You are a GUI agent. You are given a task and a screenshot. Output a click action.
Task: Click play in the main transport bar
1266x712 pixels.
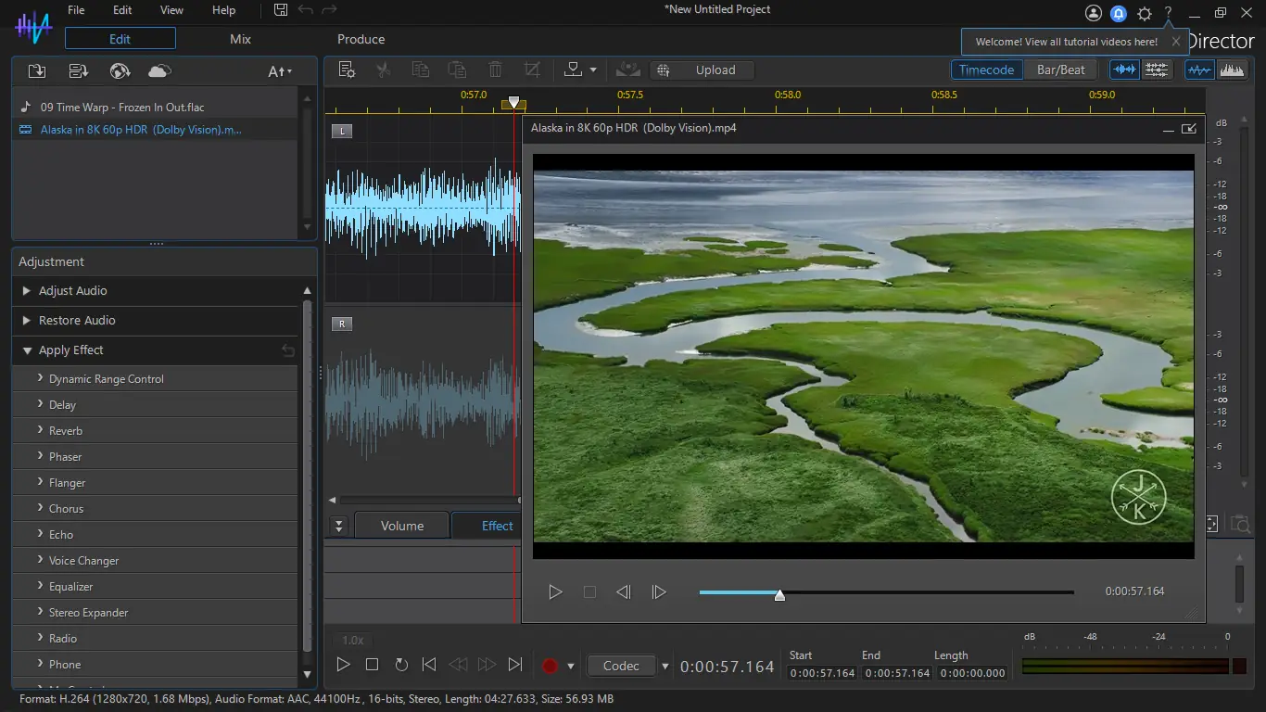pos(343,665)
